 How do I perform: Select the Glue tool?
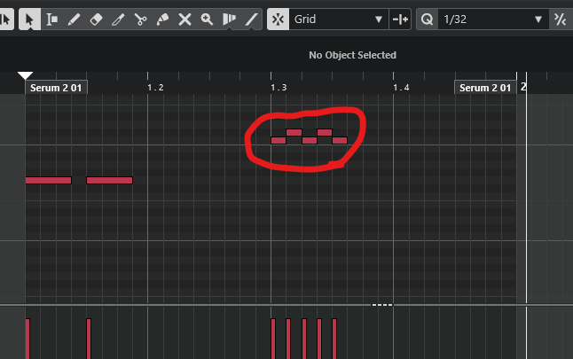click(163, 19)
